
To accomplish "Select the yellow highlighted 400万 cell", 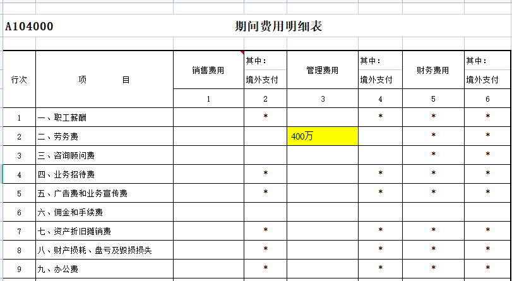I will point(322,136).
